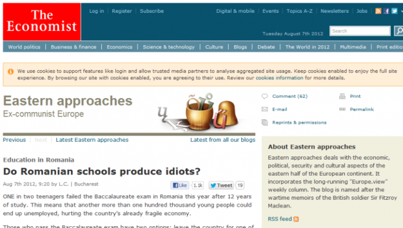This screenshot has height=228, width=403.
Task: Click the RSS feed text link
Action: coord(280,219)
